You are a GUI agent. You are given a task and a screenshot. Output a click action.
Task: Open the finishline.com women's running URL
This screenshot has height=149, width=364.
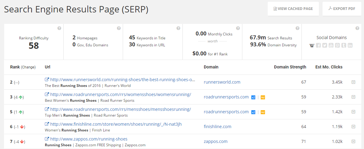(116, 124)
